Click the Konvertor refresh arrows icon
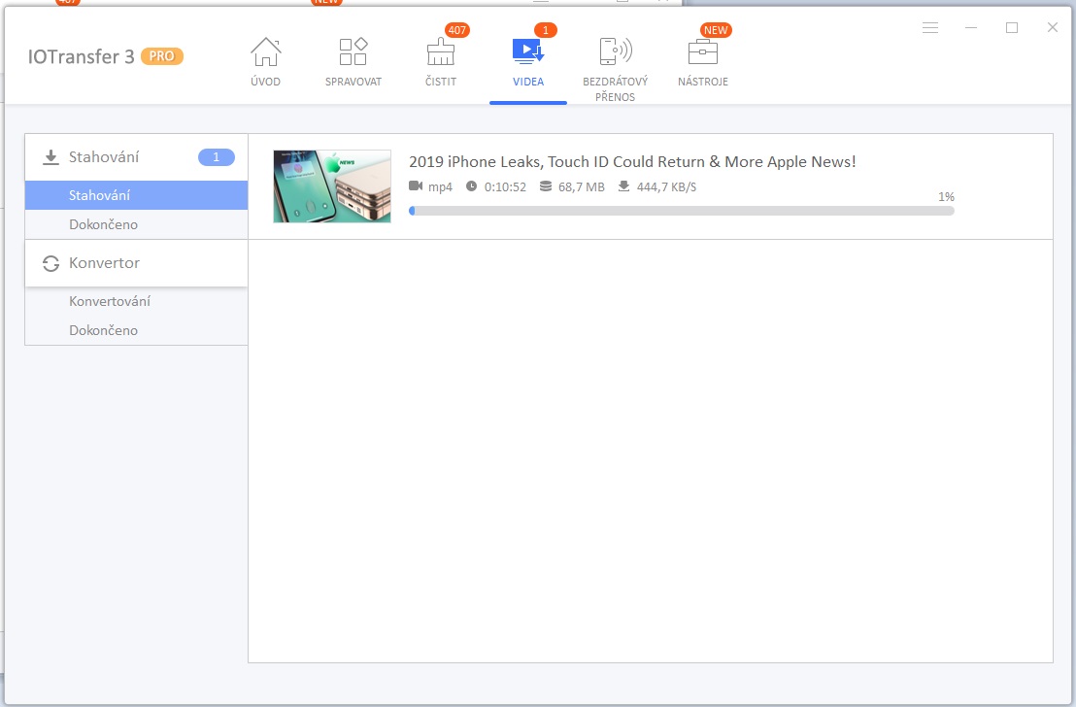 pyautogui.click(x=50, y=263)
